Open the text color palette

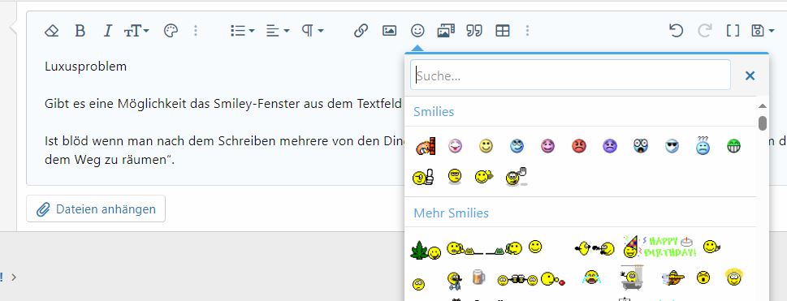tap(171, 31)
